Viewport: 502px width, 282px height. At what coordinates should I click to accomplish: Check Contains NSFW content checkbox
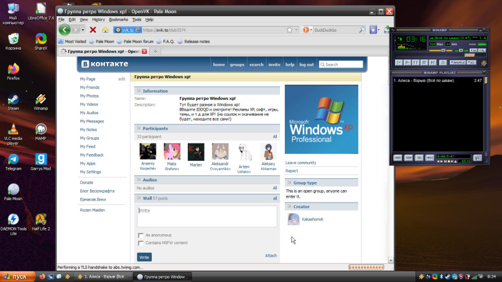coord(140,243)
